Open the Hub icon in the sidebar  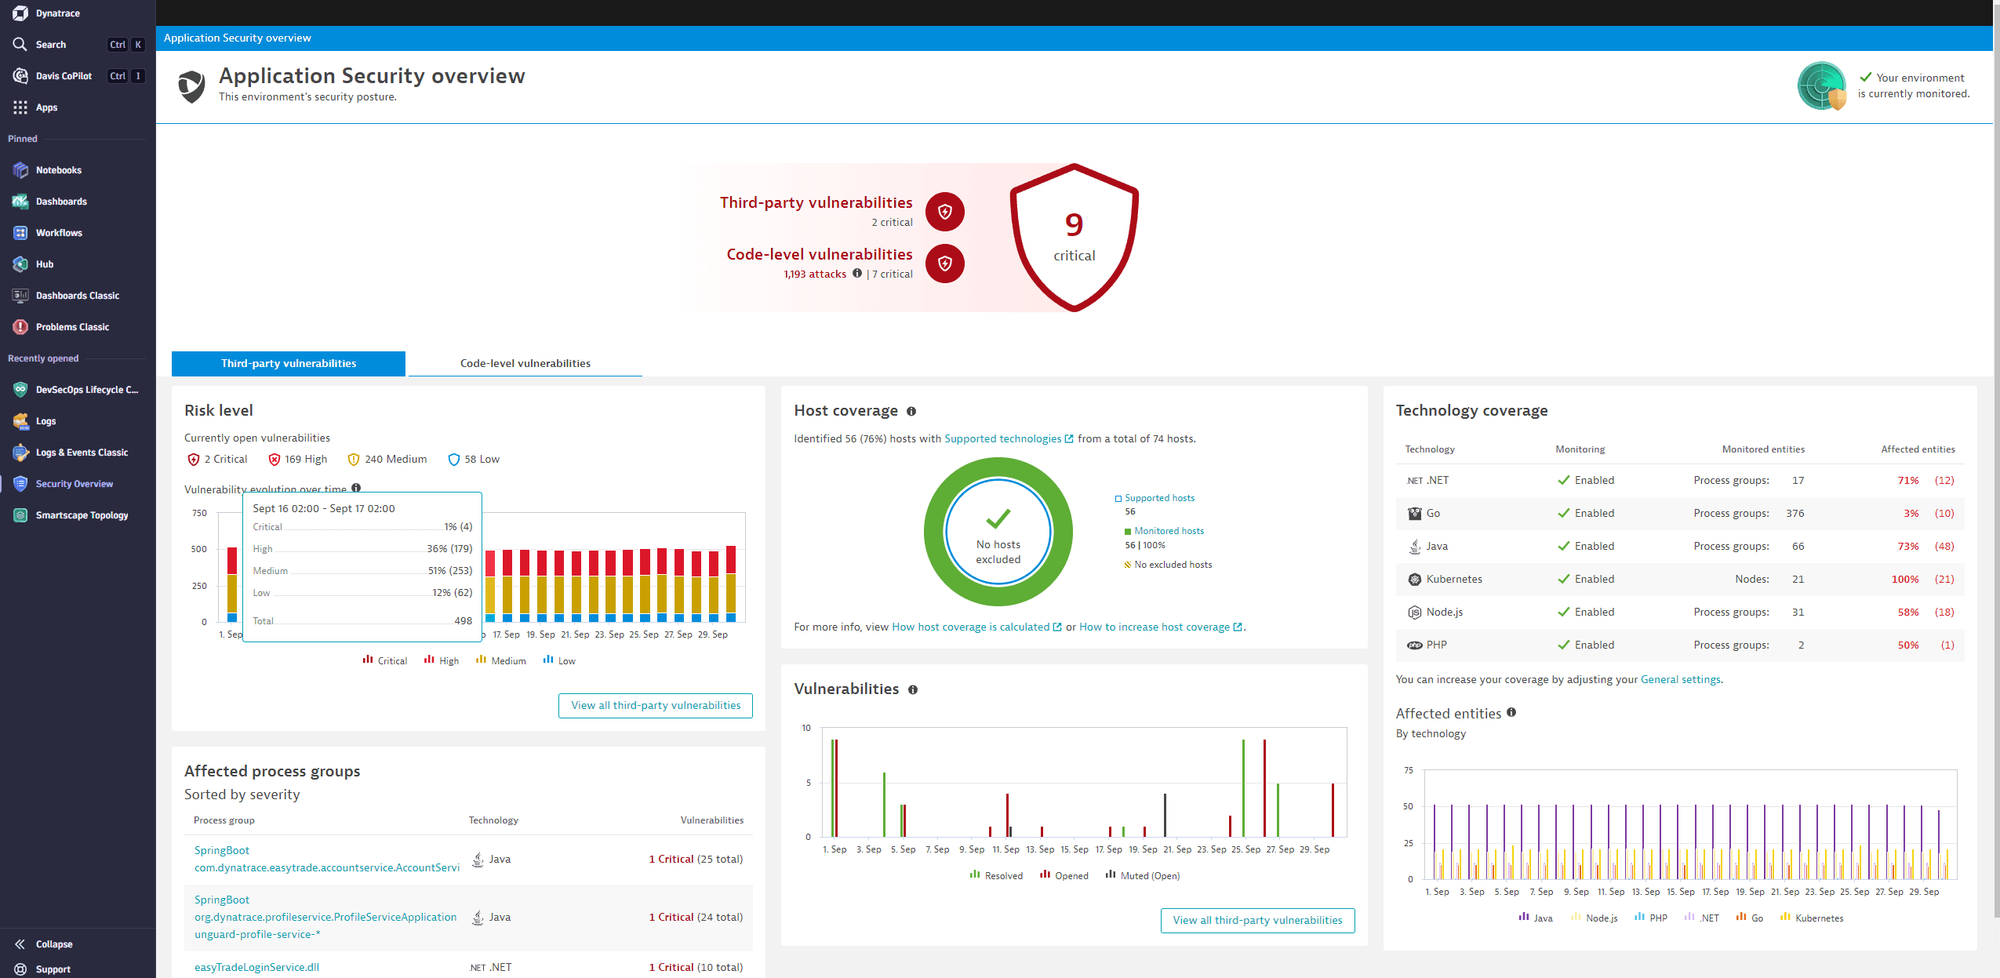20,264
